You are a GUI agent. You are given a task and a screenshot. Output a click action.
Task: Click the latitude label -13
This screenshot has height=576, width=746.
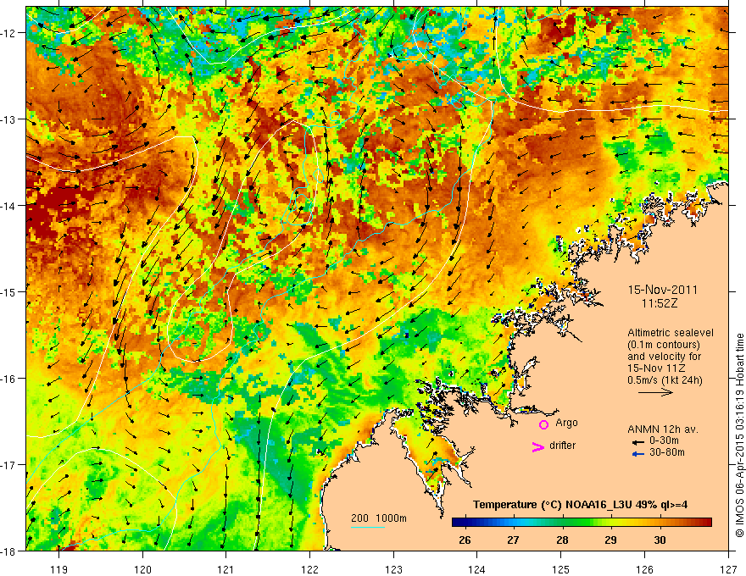click(x=8, y=119)
